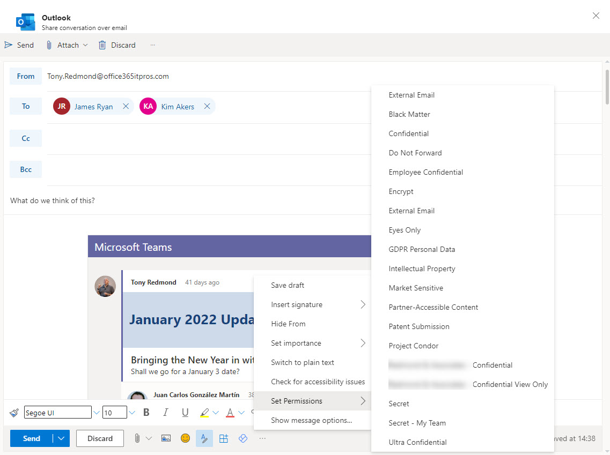Click the Discard trash can icon
Image resolution: width=610 pixels, height=455 pixels.
click(x=102, y=45)
